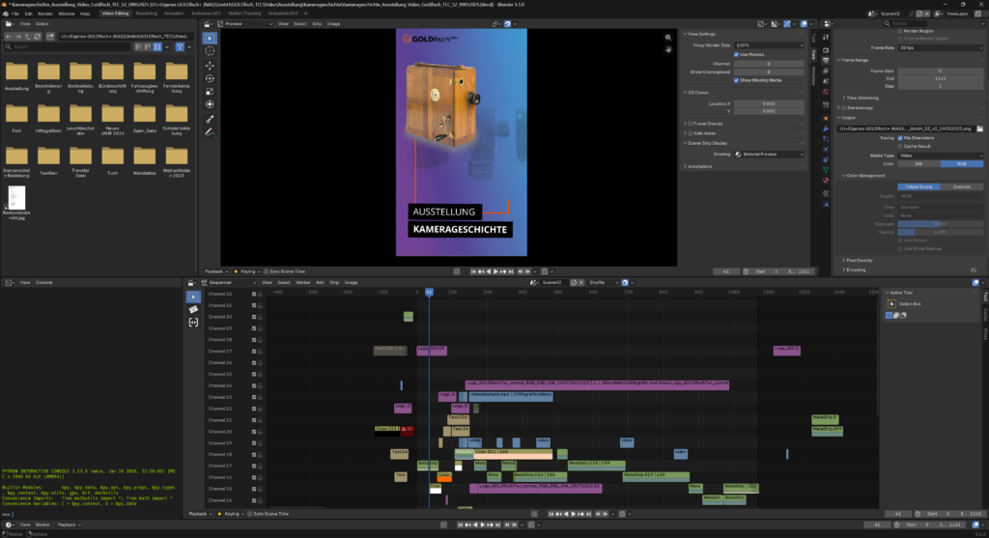Click the Frame End value field

941,79
